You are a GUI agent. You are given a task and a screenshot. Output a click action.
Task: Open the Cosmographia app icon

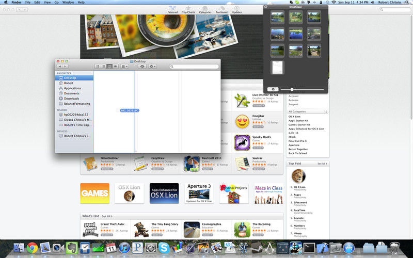[x=192, y=229]
